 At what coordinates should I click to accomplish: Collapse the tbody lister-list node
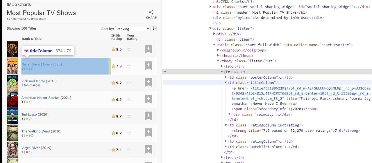coord(218,61)
